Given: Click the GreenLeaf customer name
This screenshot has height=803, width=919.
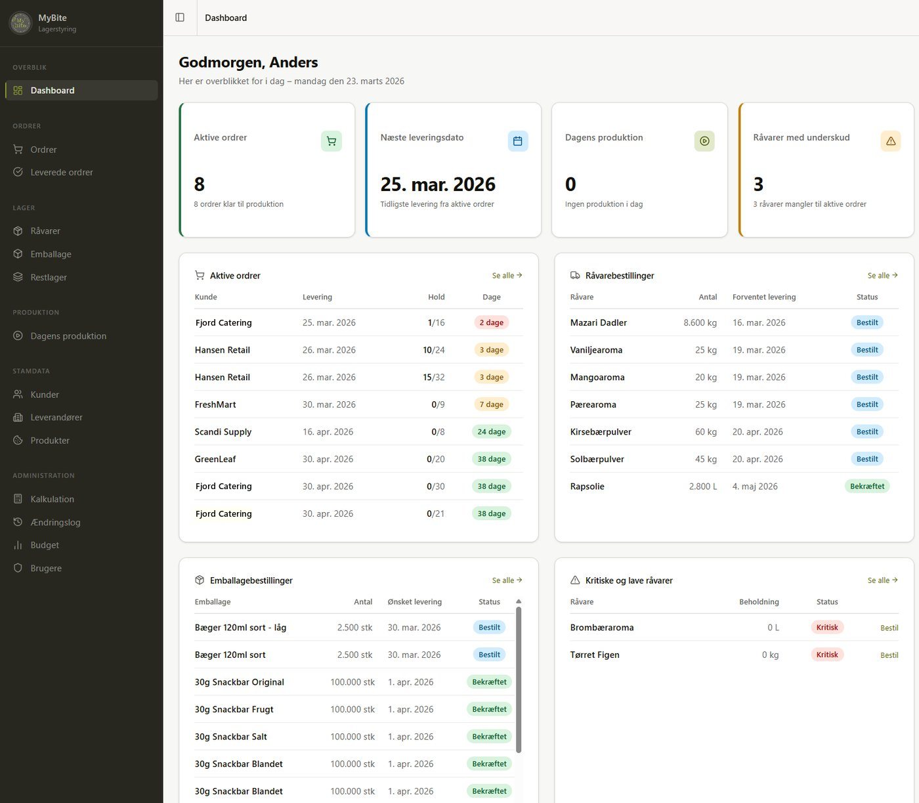Looking at the screenshot, I should click(x=215, y=459).
